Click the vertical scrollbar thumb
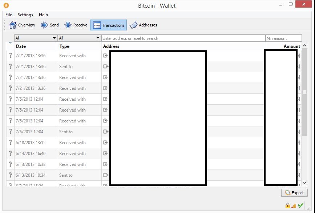Image resolution: width=315 pixels, height=213 pixels. tap(304, 92)
